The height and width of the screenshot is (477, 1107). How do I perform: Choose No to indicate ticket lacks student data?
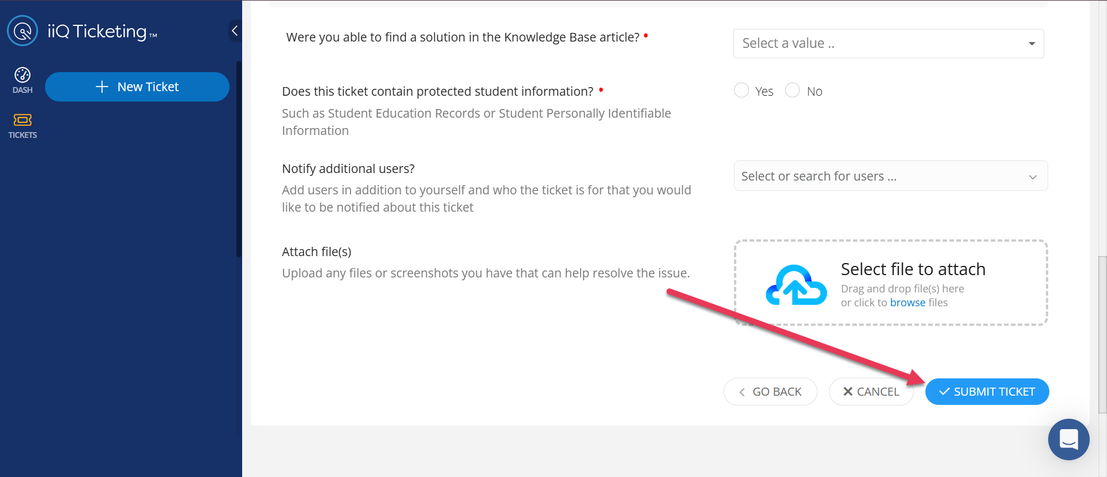coord(792,90)
